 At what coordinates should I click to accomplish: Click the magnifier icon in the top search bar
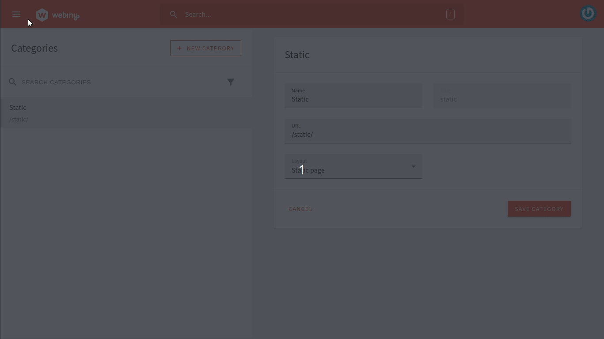point(174,14)
